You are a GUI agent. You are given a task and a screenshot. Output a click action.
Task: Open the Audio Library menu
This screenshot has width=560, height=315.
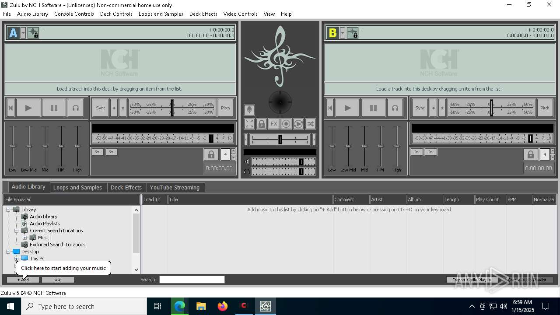[32, 14]
